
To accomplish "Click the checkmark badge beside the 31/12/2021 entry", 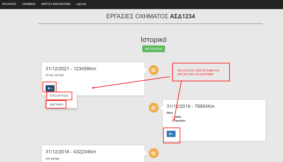I will [x=154, y=70].
